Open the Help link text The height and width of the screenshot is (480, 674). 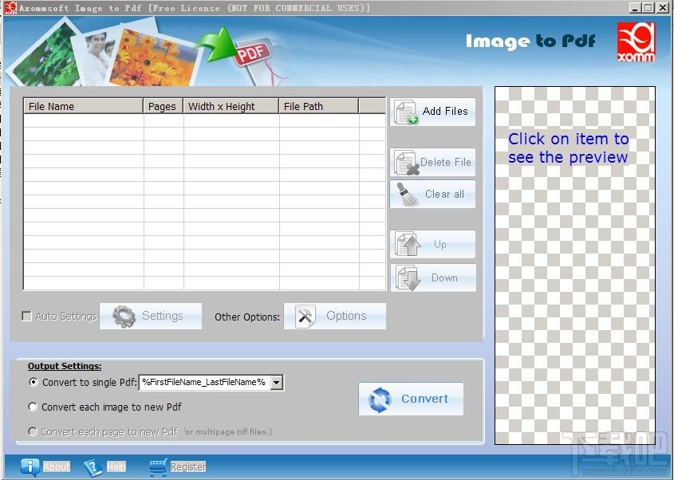tap(116, 466)
